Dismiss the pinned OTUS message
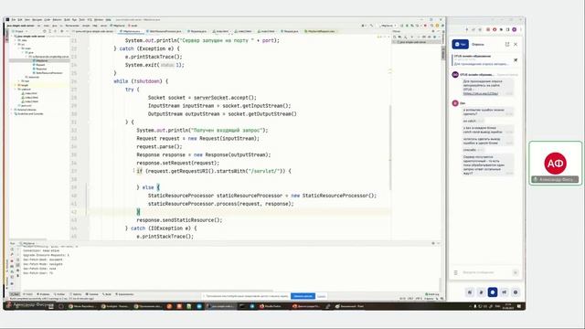Screen dimensions: 585x329 point(516,60)
